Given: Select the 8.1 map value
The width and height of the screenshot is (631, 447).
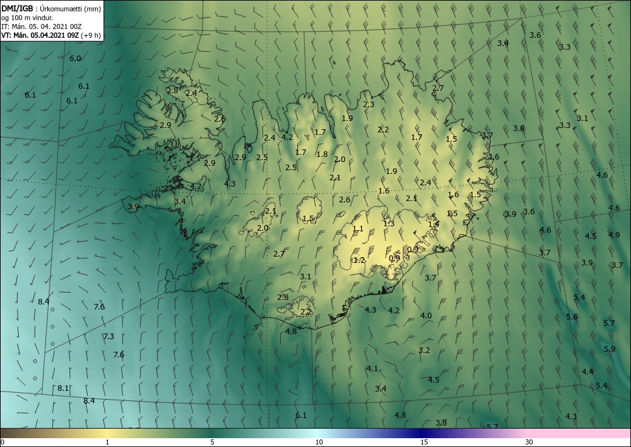Looking at the screenshot, I should point(62,388).
